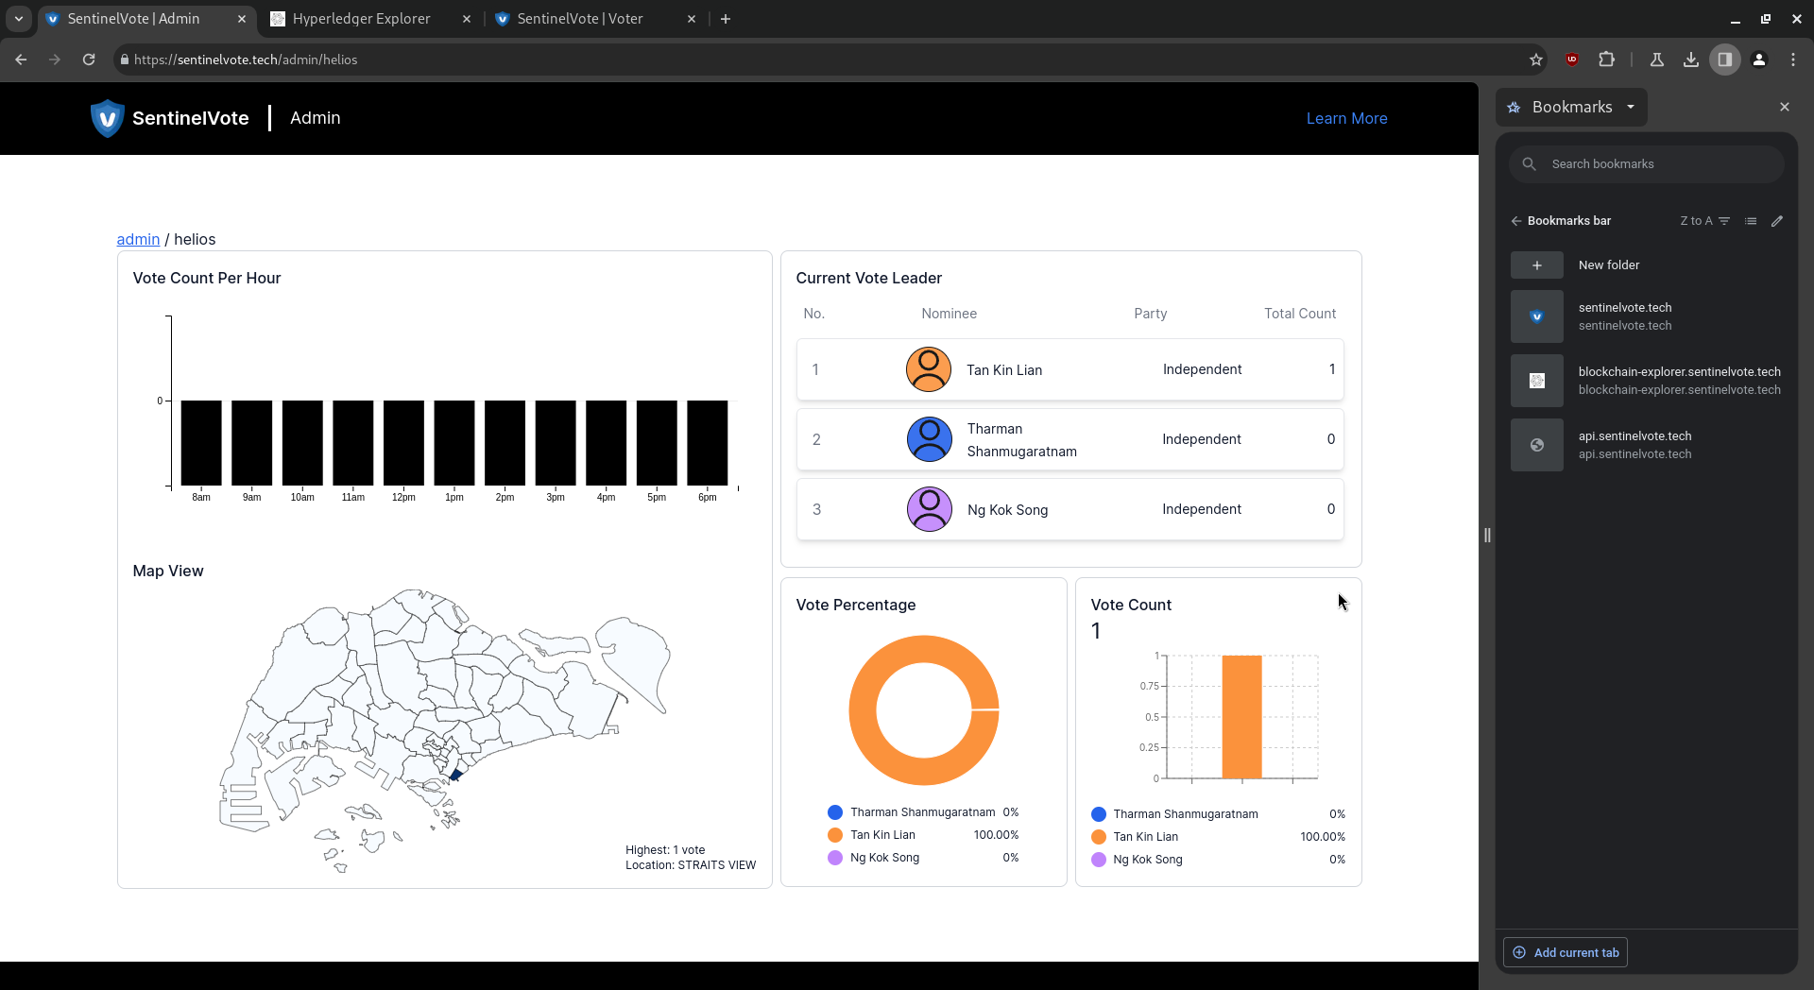Image resolution: width=1814 pixels, height=990 pixels.
Task: Click the Learn More link
Action: pos(1346,118)
